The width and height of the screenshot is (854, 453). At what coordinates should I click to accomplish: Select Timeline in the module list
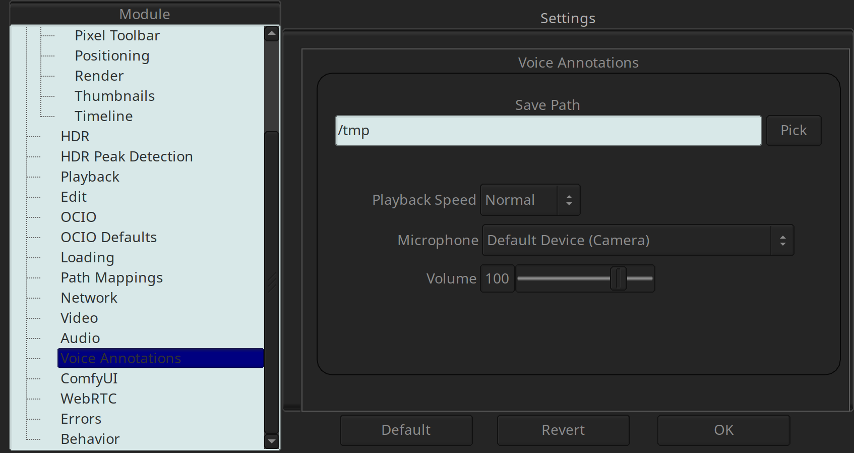tap(103, 116)
